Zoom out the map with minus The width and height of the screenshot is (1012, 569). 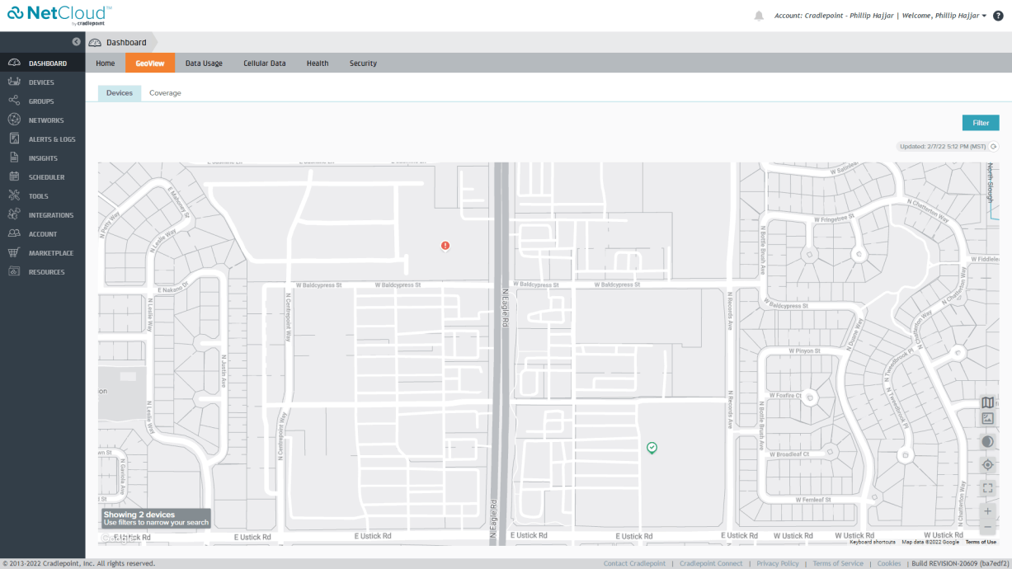pyautogui.click(x=987, y=527)
